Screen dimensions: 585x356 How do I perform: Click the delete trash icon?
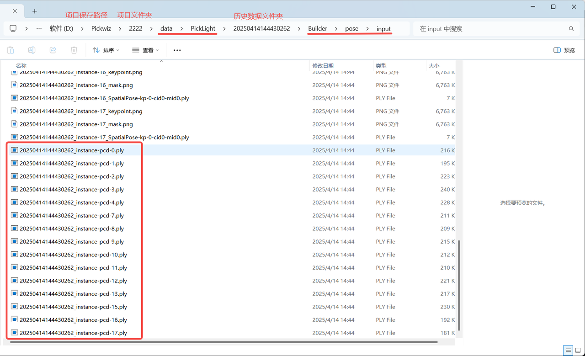(74, 50)
